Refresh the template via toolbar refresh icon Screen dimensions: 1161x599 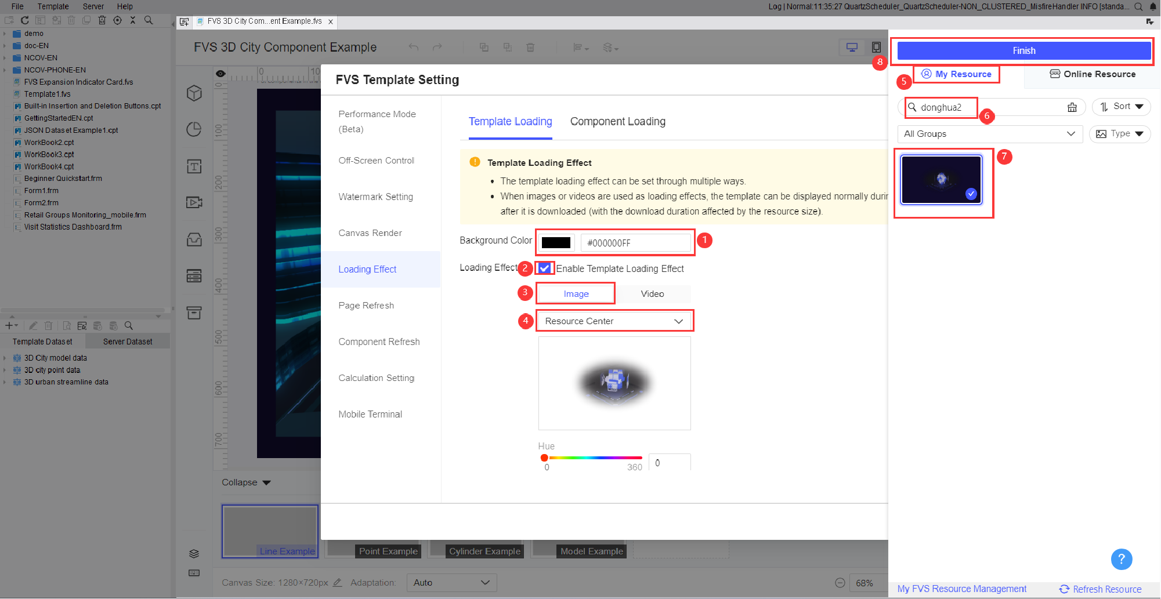click(24, 20)
